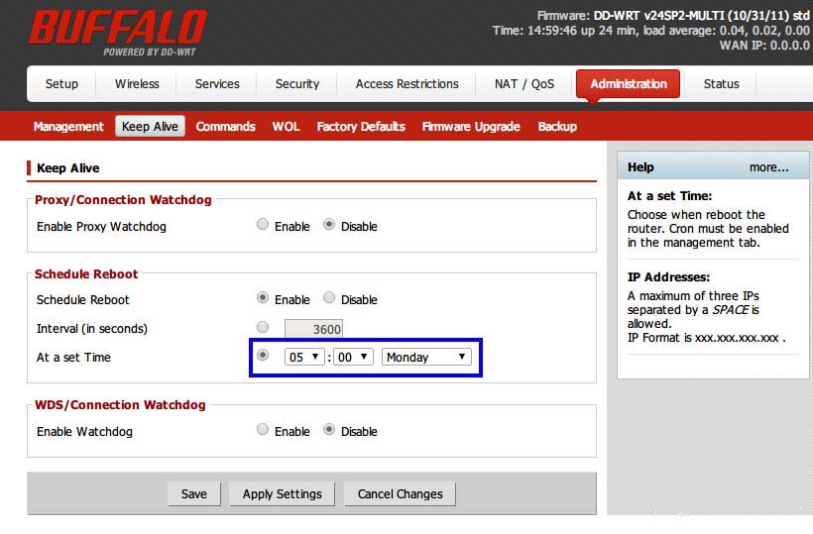This screenshot has width=813, height=534.
Task: Open the Backup sub-tab
Action: click(557, 127)
